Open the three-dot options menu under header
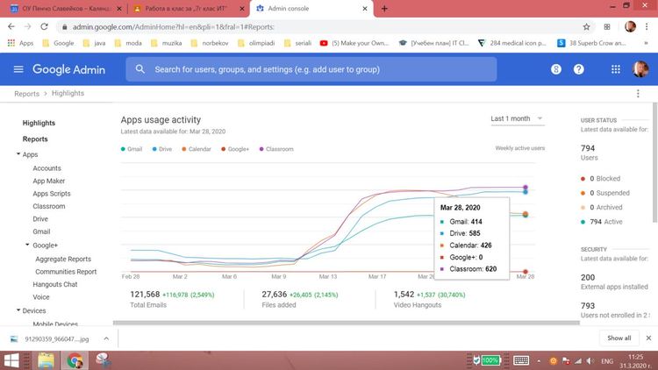 point(638,94)
